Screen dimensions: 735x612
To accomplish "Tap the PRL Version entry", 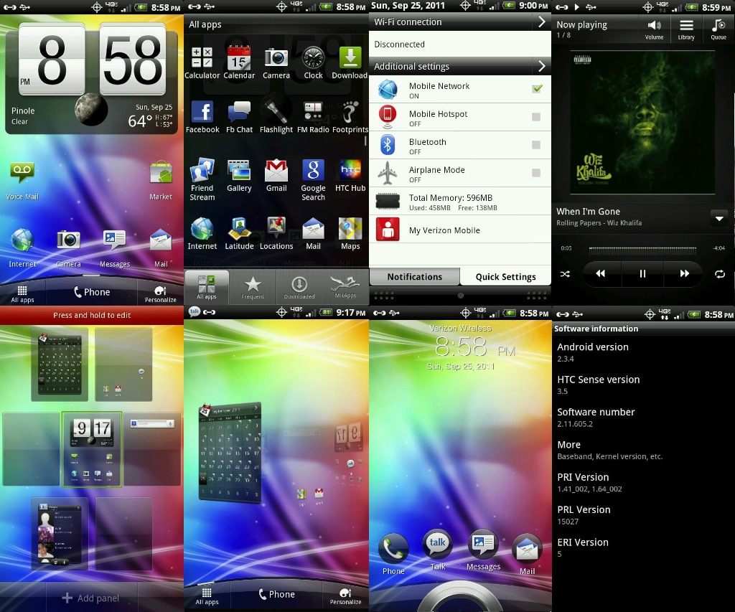I will click(x=643, y=515).
